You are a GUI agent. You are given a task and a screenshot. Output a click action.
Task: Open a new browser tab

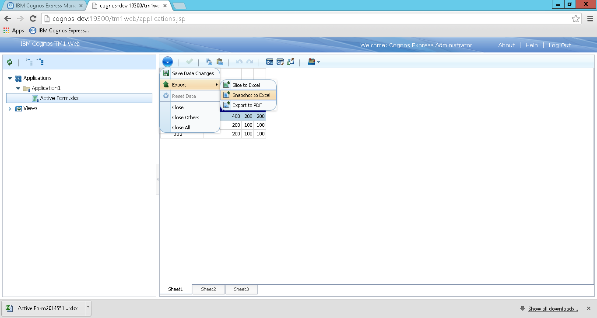click(179, 6)
